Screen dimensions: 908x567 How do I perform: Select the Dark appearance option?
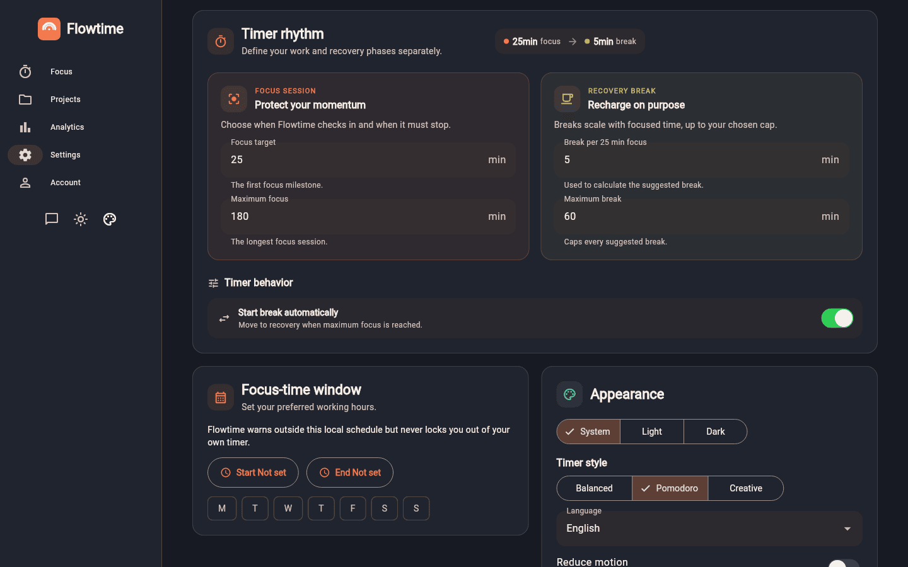coord(716,432)
